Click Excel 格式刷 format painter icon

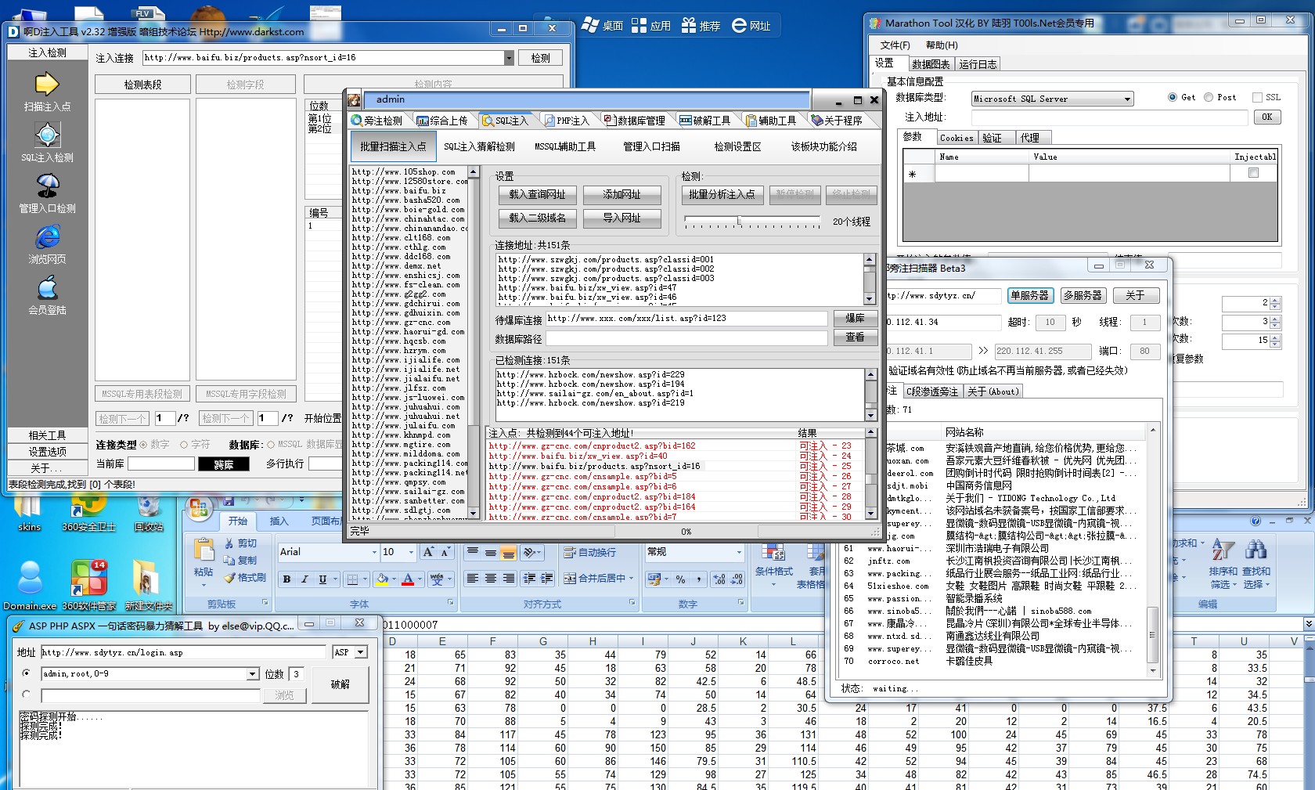click(x=229, y=577)
